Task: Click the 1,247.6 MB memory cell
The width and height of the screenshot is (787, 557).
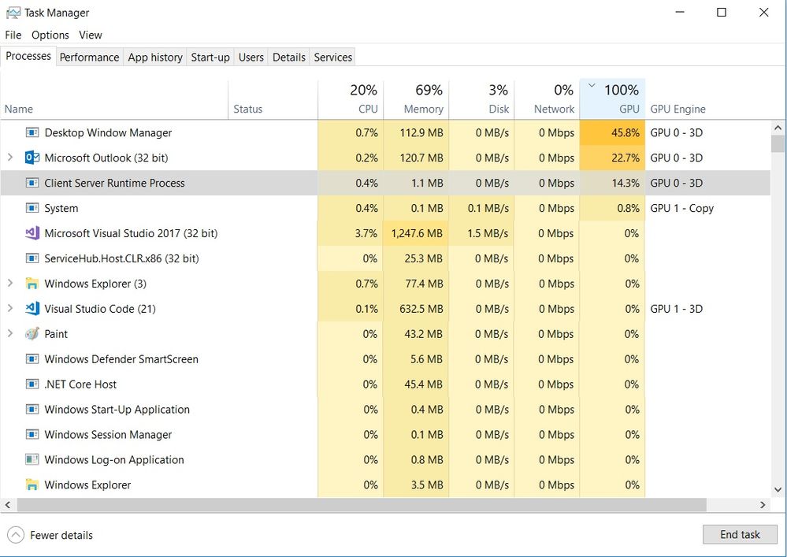Action: point(416,233)
